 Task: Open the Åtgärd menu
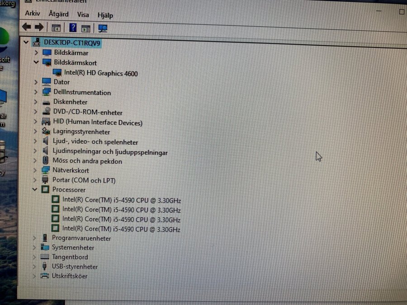click(58, 14)
